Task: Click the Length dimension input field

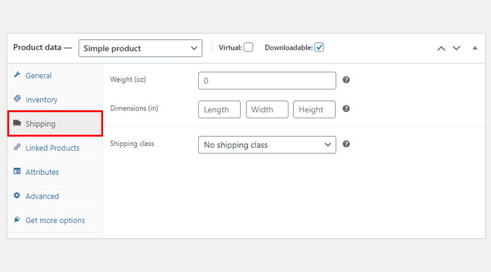Action: click(x=219, y=110)
